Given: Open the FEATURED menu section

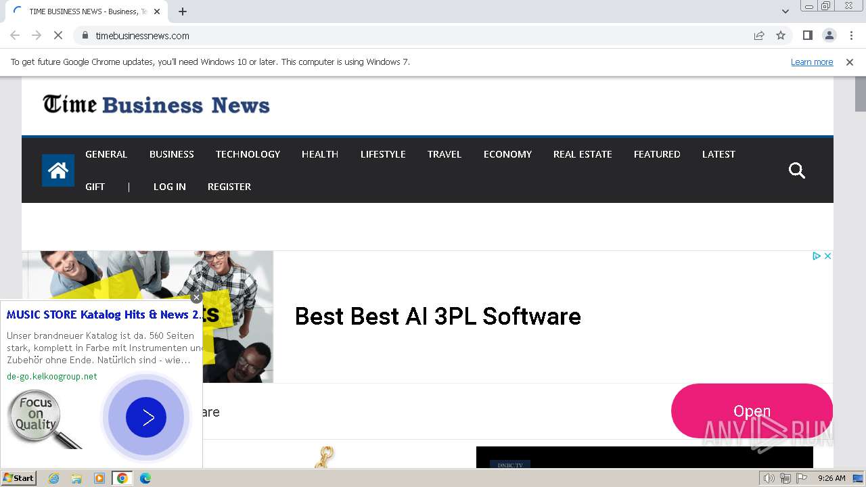Looking at the screenshot, I should (657, 154).
